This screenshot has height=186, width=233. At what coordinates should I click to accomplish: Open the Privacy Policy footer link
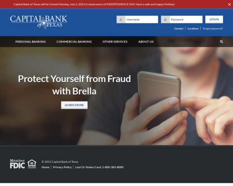pos(62,167)
